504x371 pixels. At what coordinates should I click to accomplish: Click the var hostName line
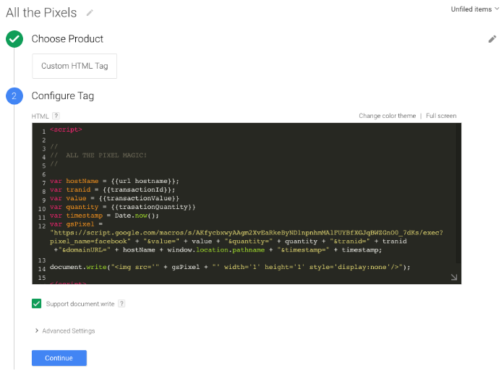point(114,181)
